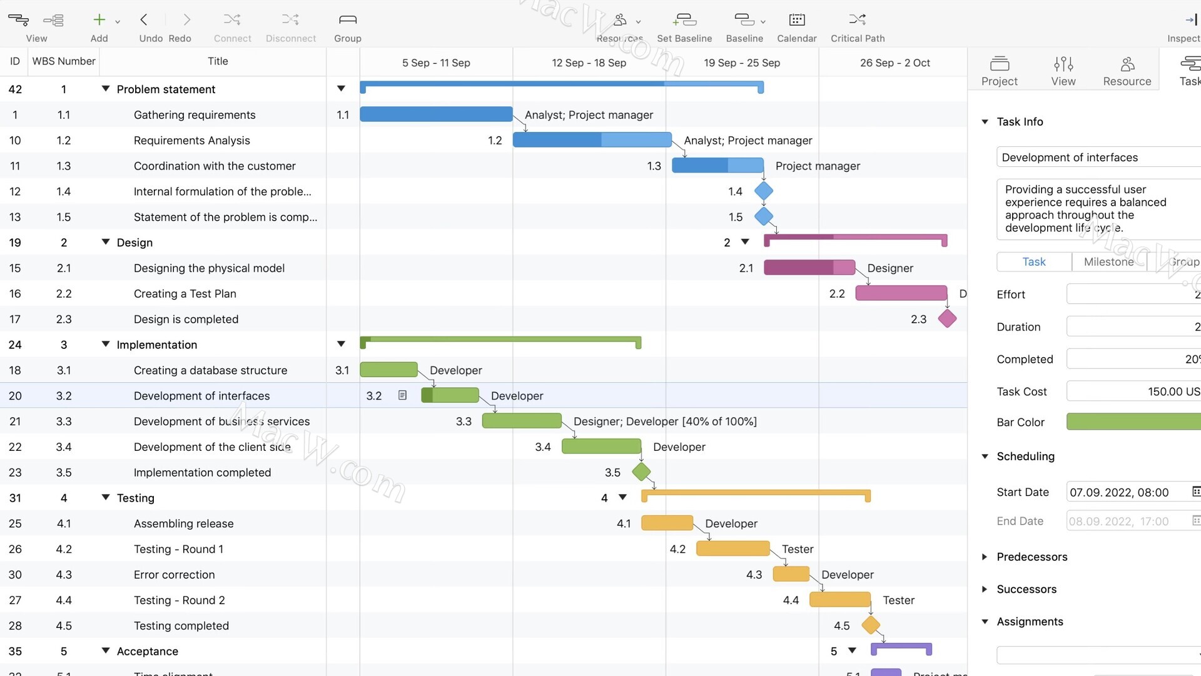Open the Resources toolbar icon
The image size is (1201, 676).
click(x=620, y=20)
